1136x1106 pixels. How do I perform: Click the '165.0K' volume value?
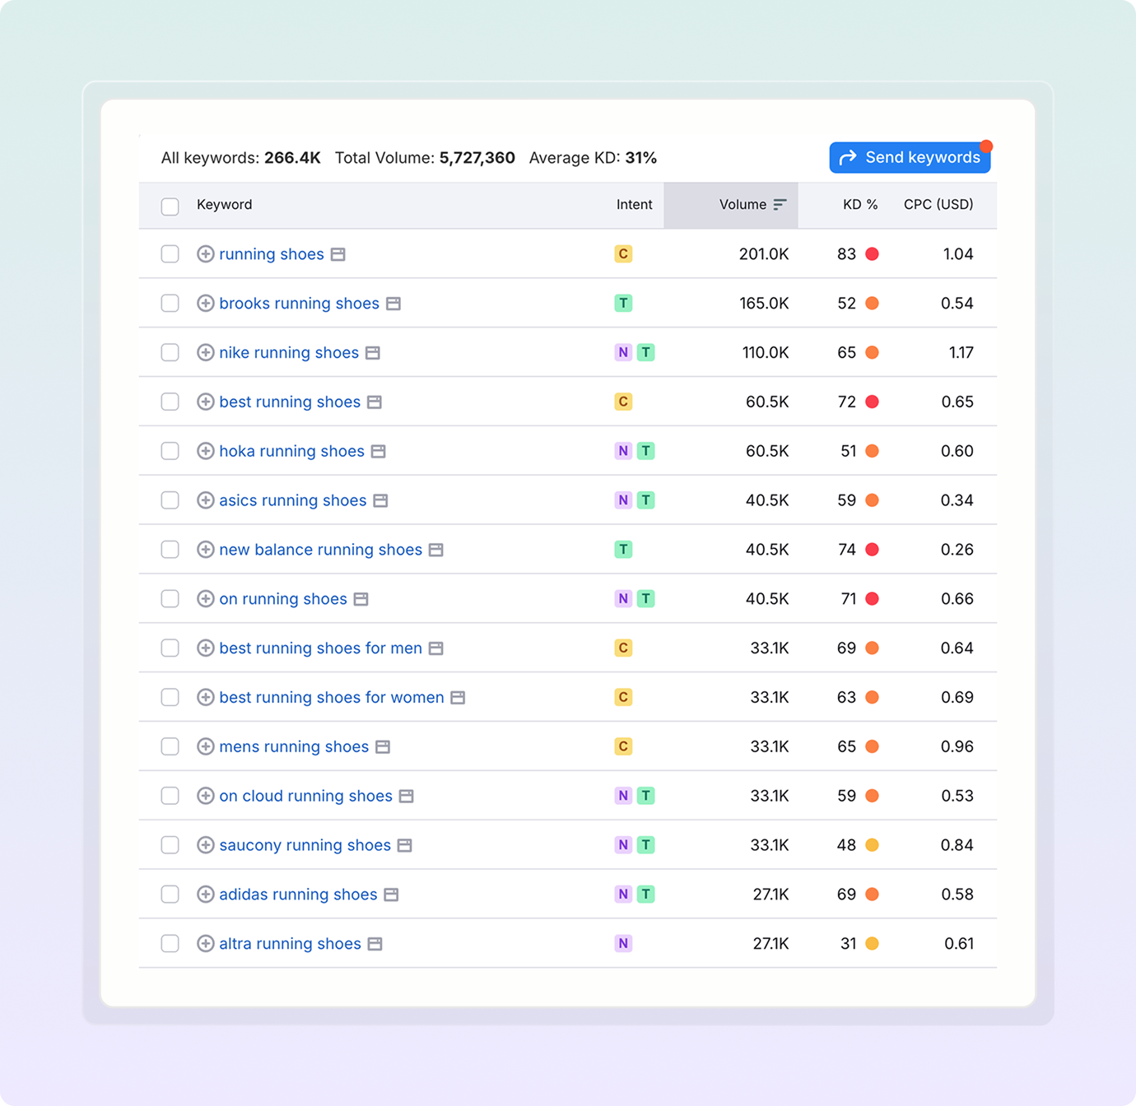pos(764,304)
